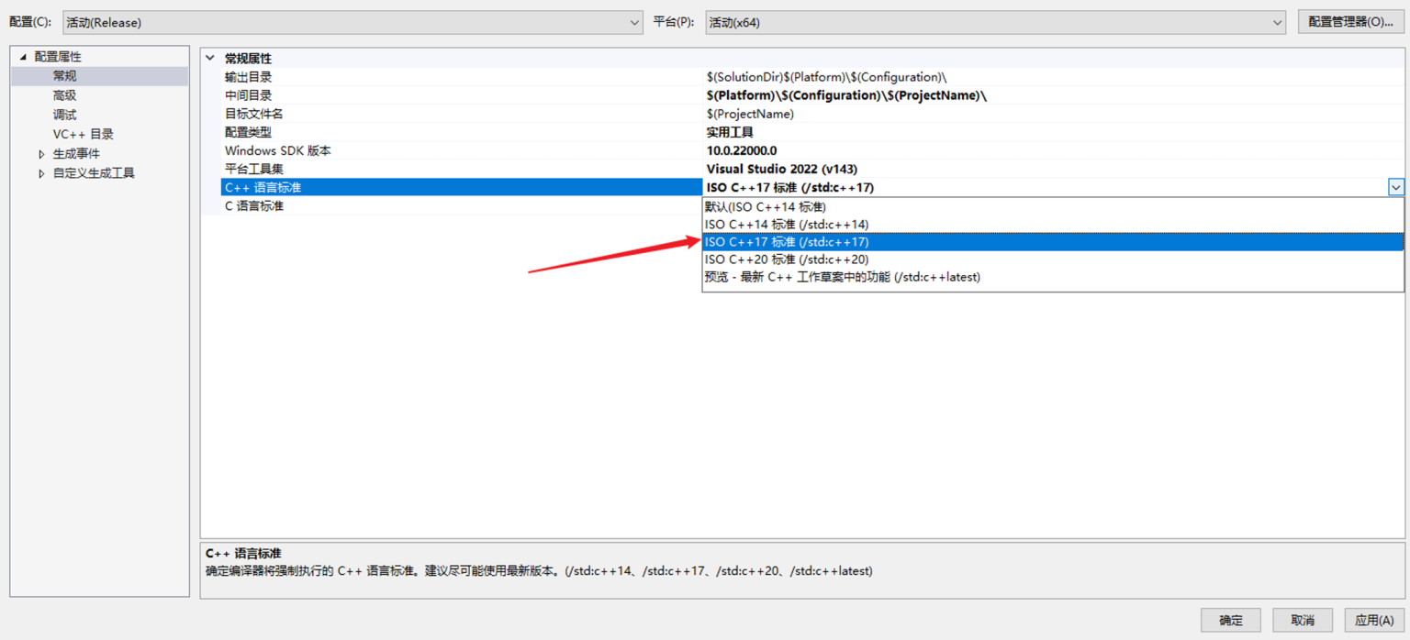Expand the 生成事件 tree node
The width and height of the screenshot is (1410, 640).
(x=41, y=154)
